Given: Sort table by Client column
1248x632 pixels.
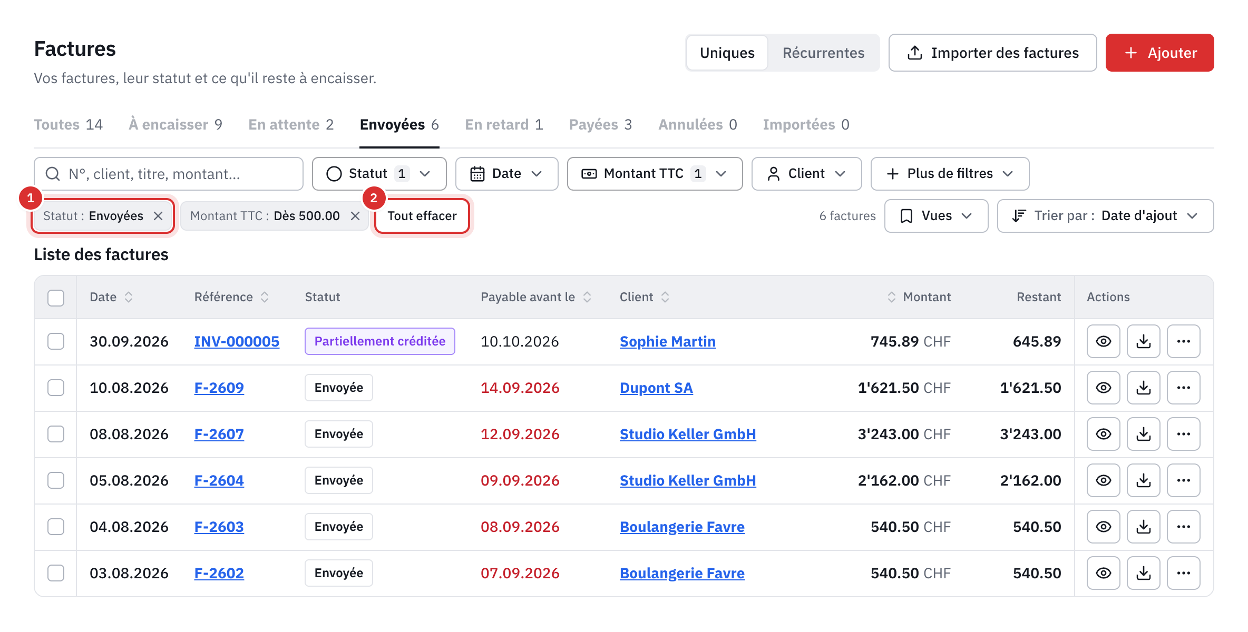Looking at the screenshot, I should [x=645, y=297].
